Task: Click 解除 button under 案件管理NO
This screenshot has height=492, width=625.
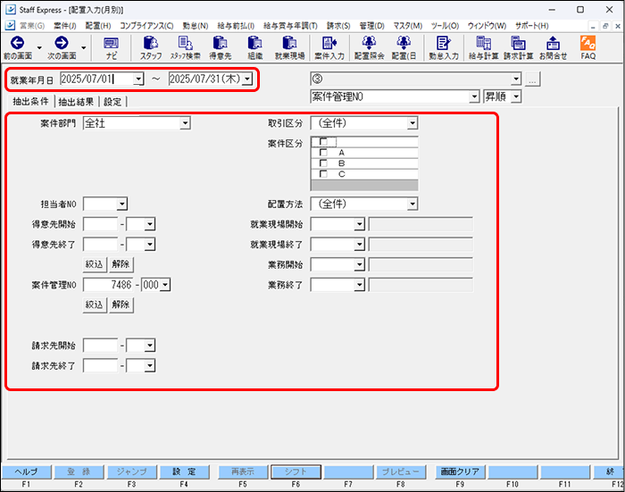Action: 121,304
